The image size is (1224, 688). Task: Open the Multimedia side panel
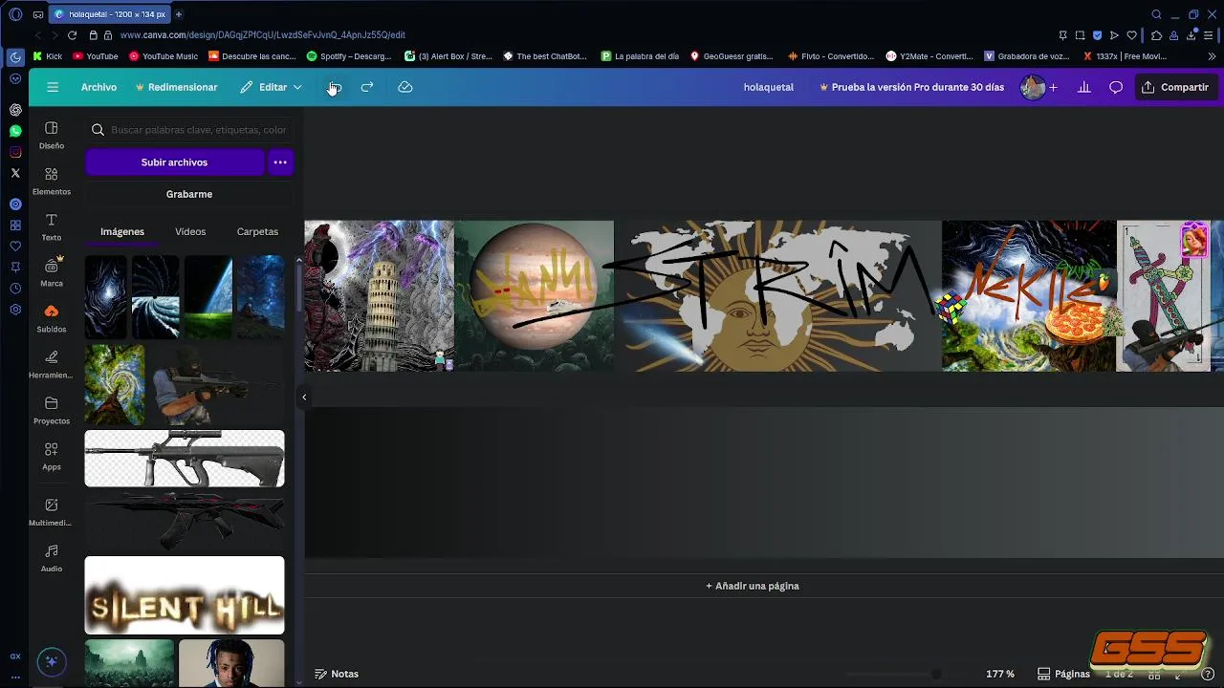tap(52, 512)
